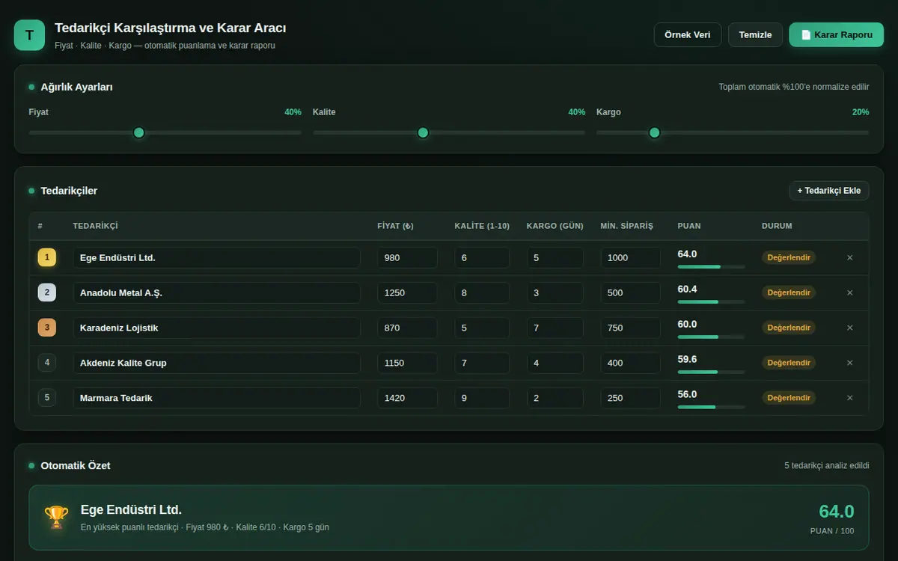The height and width of the screenshot is (561, 898).
Task: Edit the price field showing 980
Action: click(x=407, y=257)
